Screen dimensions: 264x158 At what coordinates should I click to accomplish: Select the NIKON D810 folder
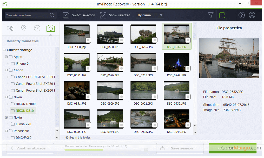(x=23, y=111)
